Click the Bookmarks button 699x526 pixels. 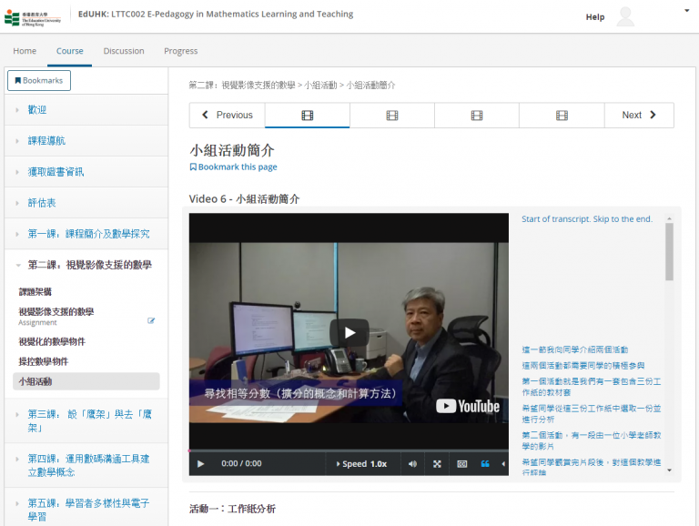[39, 81]
